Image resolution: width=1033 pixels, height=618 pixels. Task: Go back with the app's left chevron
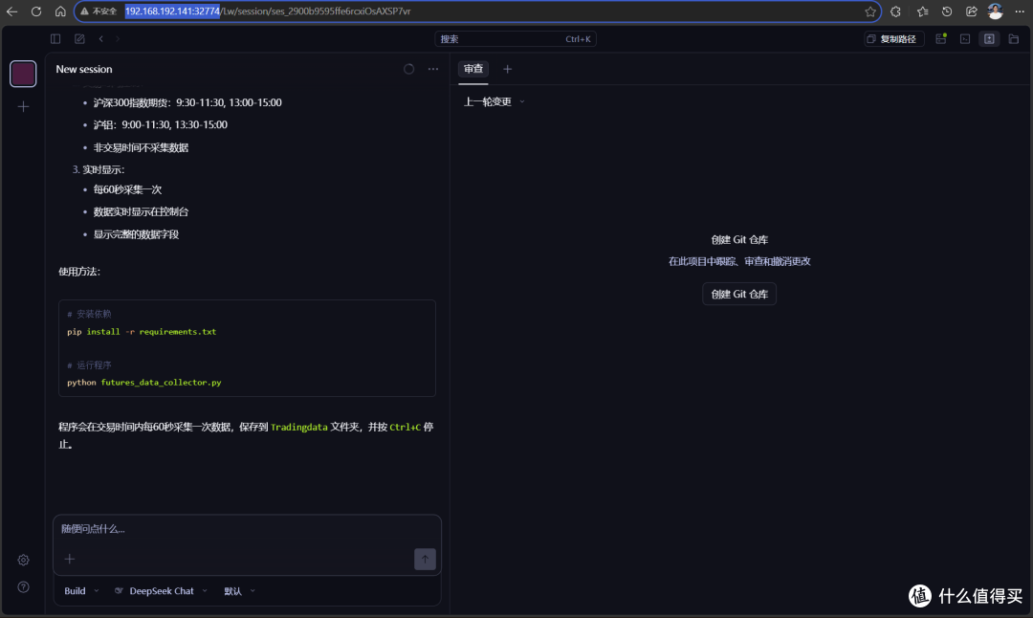100,39
